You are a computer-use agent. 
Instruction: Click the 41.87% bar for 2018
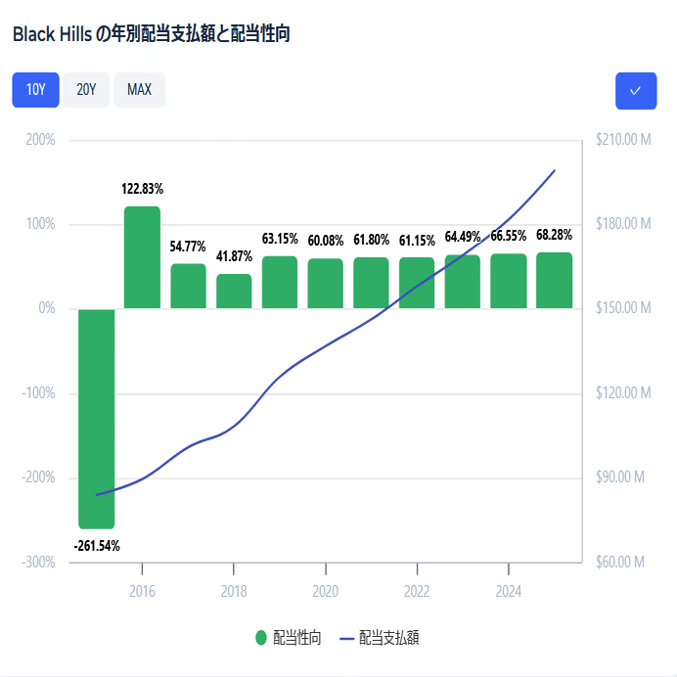click(x=234, y=291)
